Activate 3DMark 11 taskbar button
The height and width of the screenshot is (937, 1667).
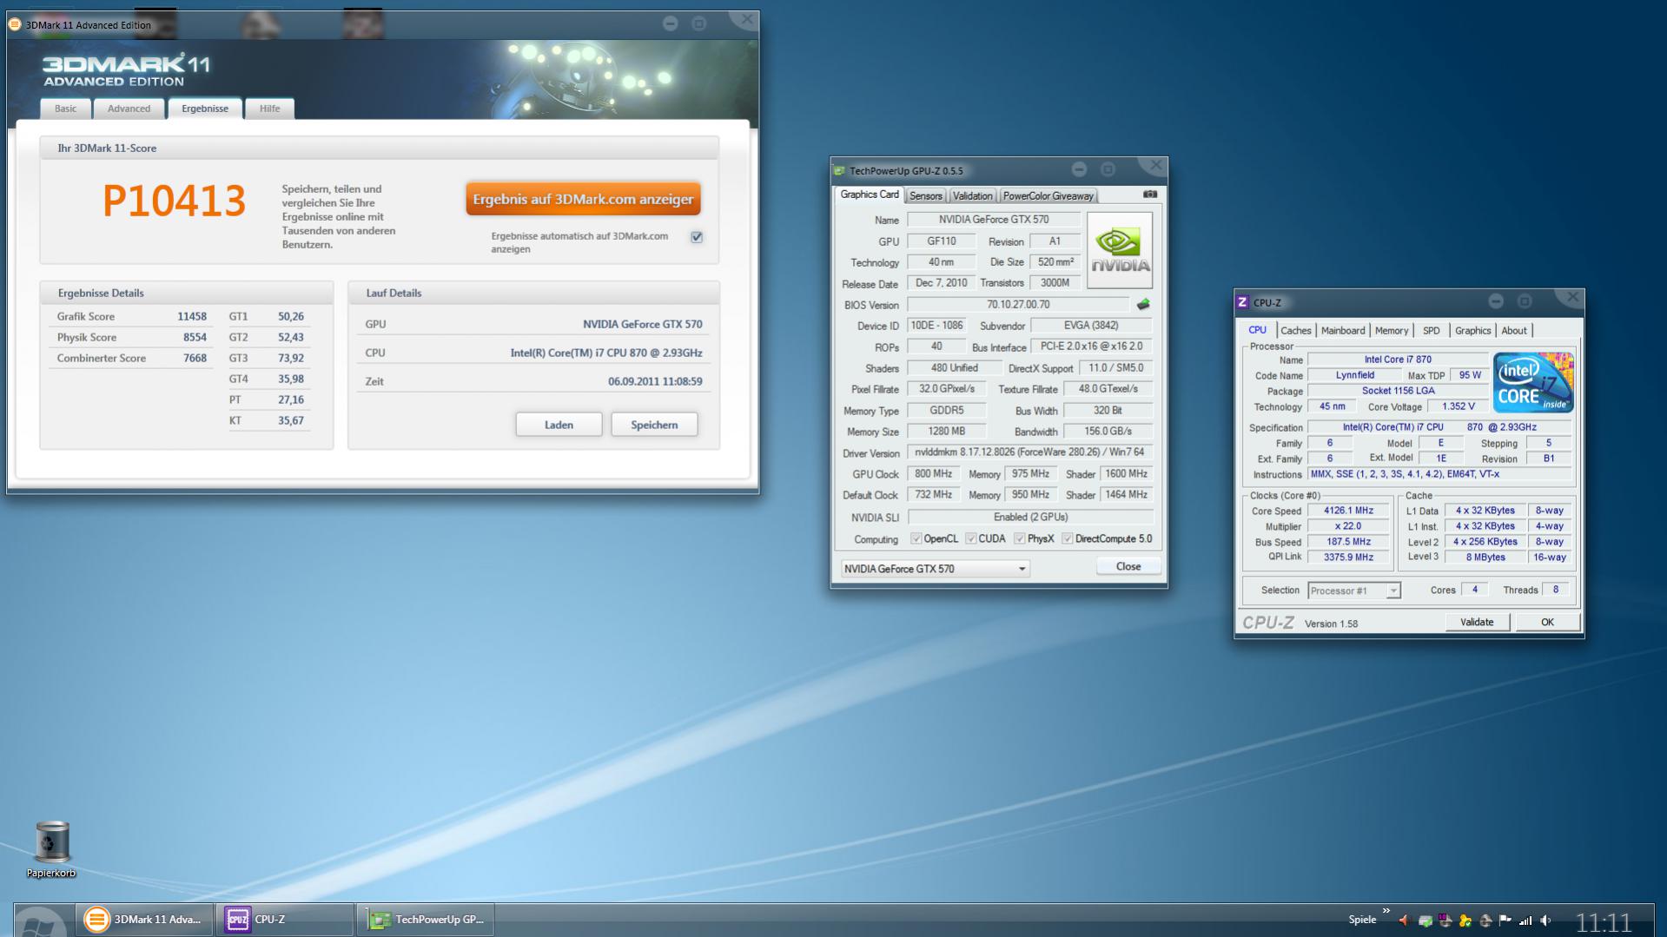pos(144,920)
